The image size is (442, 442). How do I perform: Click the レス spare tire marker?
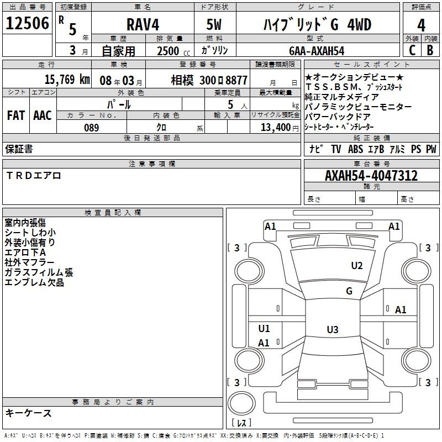(x=241, y=423)
